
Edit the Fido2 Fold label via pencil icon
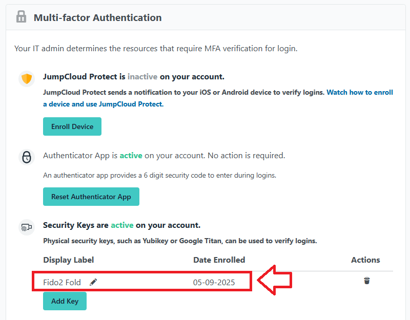93,282
